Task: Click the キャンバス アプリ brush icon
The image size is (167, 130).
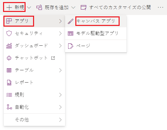Action: click(71, 21)
